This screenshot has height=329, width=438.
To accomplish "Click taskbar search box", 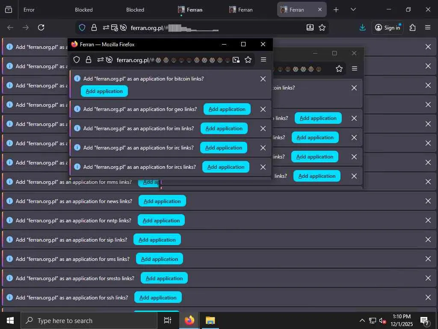I will click(89, 320).
